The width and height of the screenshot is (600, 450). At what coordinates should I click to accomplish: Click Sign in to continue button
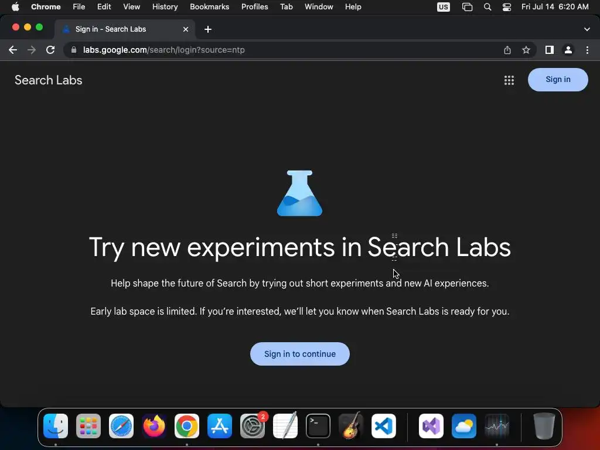click(299, 354)
